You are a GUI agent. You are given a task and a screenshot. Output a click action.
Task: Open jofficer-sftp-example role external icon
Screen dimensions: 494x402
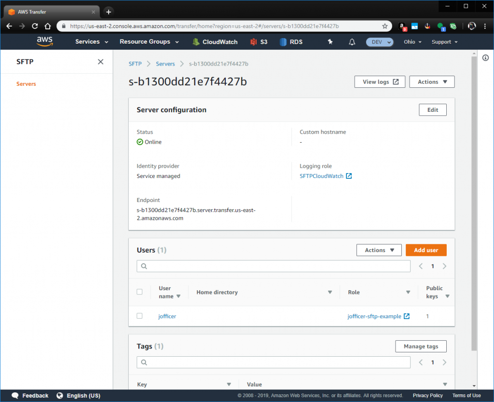tap(407, 316)
